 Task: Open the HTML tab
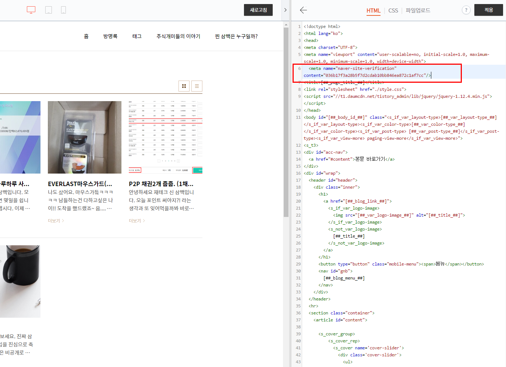click(374, 10)
